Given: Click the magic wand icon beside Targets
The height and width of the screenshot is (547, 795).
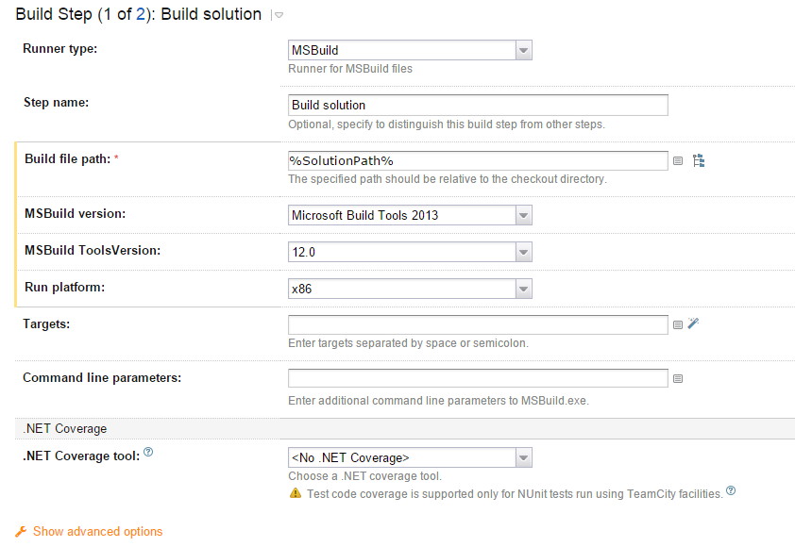Looking at the screenshot, I should click(693, 323).
